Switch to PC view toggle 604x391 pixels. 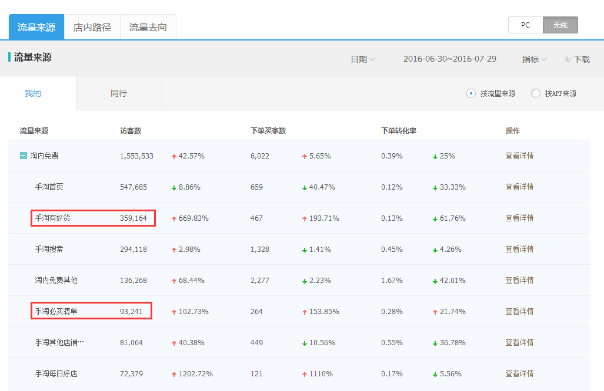525,25
